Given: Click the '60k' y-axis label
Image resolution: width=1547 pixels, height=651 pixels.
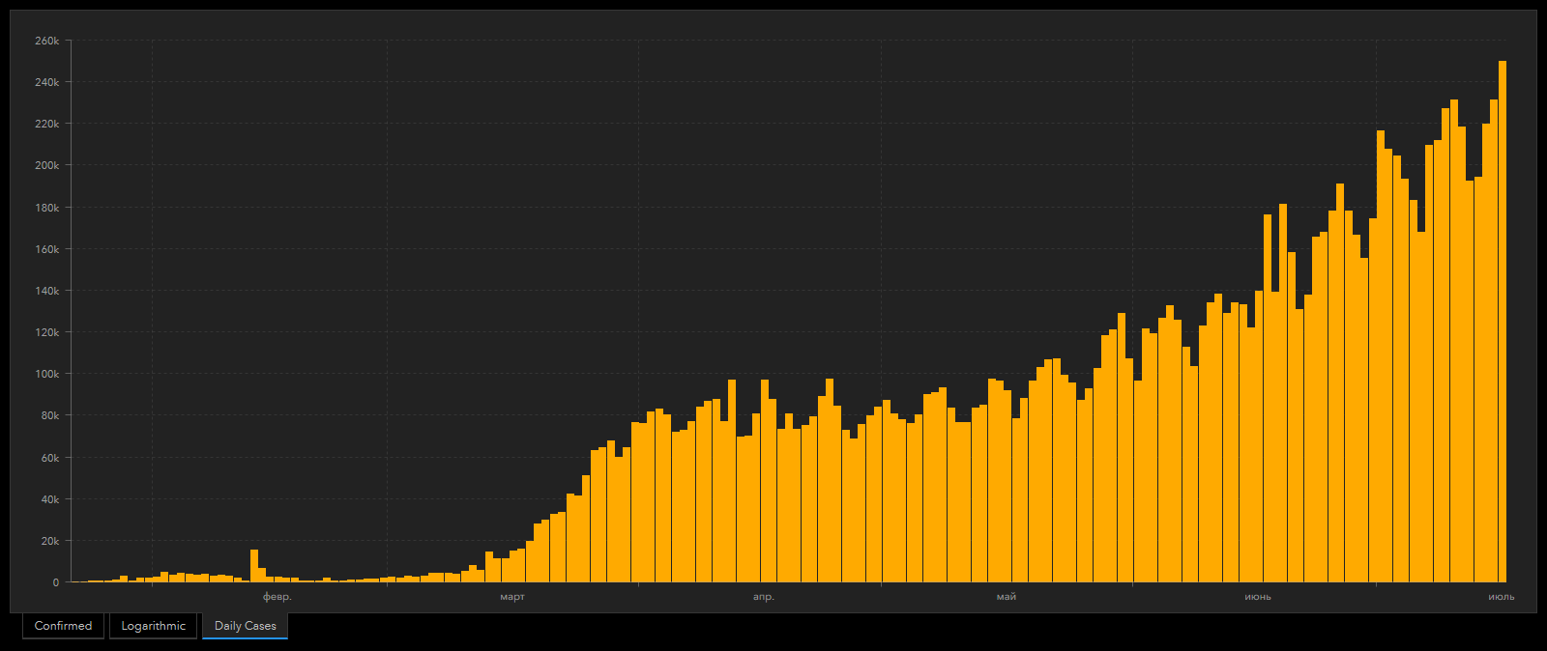Looking at the screenshot, I should point(50,458).
